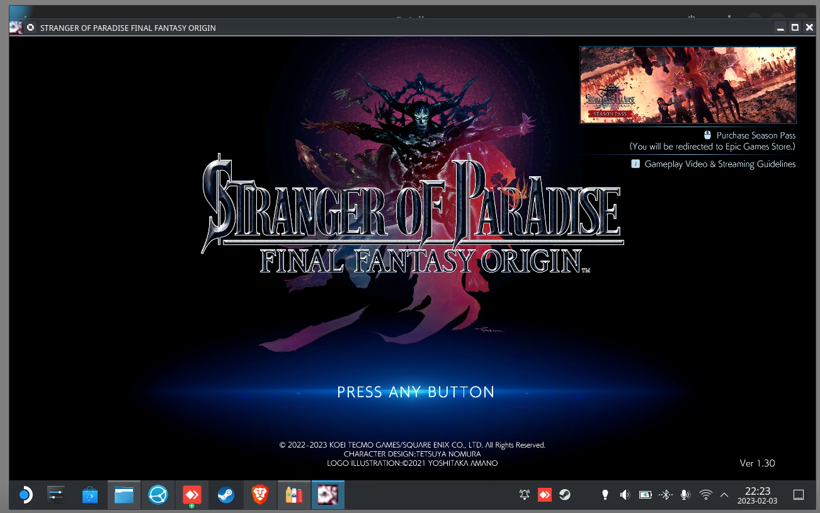The height and width of the screenshot is (513, 820).
Task: Open the clock showing 22:23
Action: pos(758,495)
